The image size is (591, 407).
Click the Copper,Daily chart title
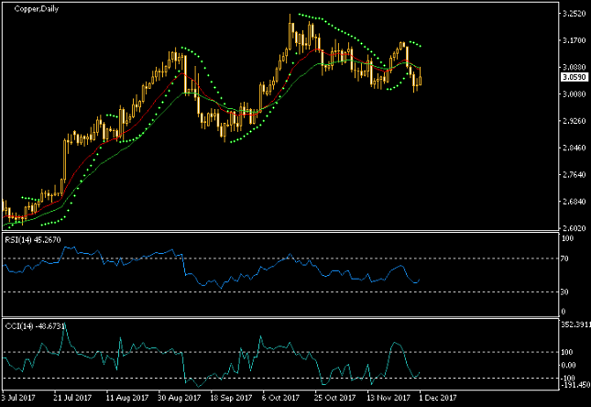point(37,8)
